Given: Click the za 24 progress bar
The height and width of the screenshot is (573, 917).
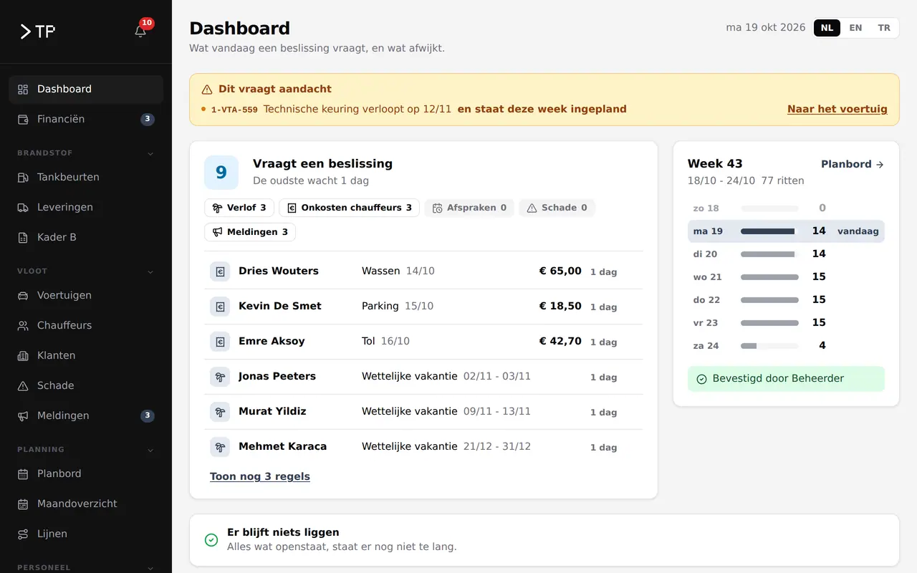Looking at the screenshot, I should pyautogui.click(x=769, y=346).
